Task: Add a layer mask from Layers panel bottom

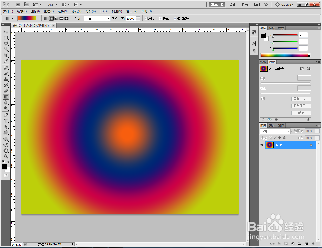Action: [286, 244]
